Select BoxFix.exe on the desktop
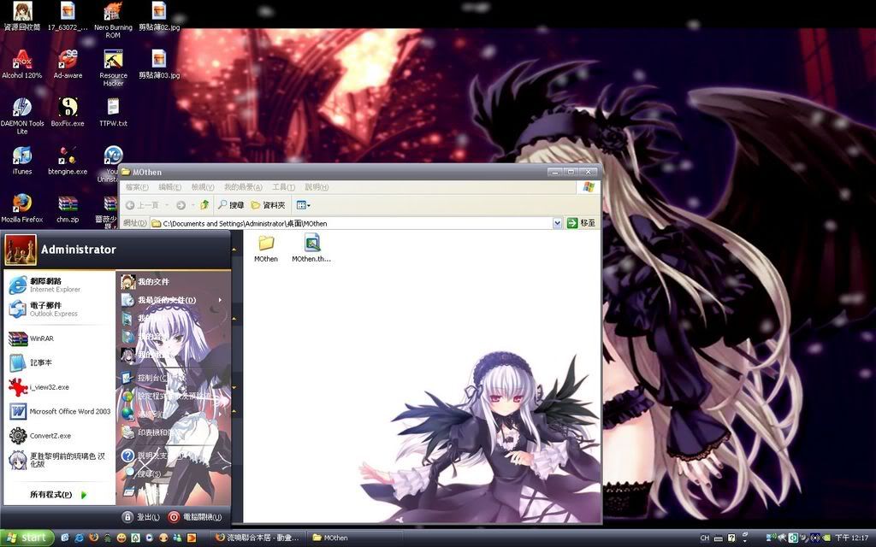This screenshot has width=876, height=547. pyautogui.click(x=68, y=112)
